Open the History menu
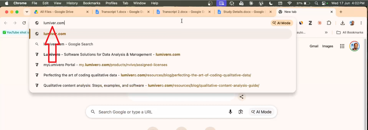 pyautogui.click(x=72, y=3)
